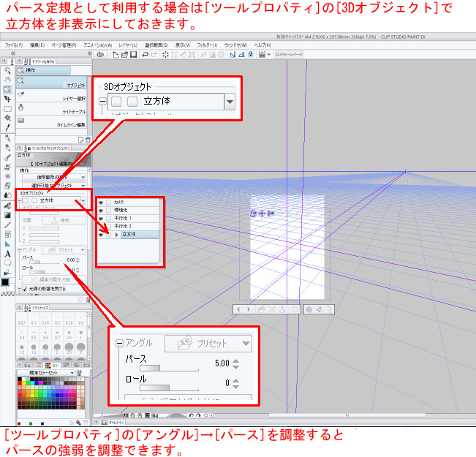Select the rectangular Selection area tool
This screenshot has height=457, width=476.
7,109
